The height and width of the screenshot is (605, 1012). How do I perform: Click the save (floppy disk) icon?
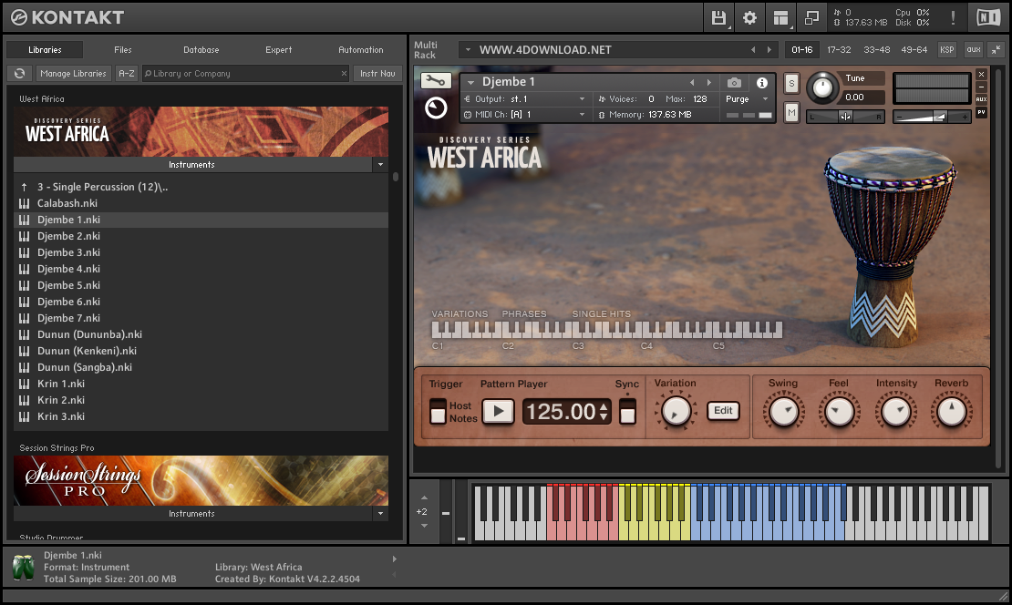pos(718,17)
